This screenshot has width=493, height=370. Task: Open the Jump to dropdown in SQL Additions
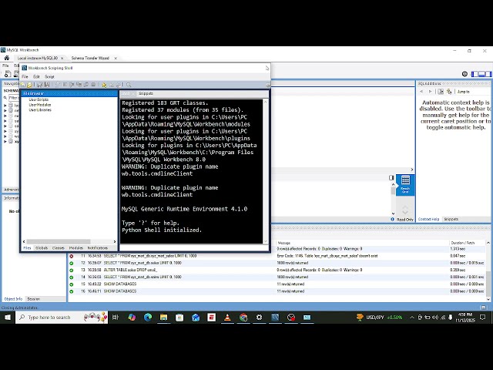[x=464, y=92]
